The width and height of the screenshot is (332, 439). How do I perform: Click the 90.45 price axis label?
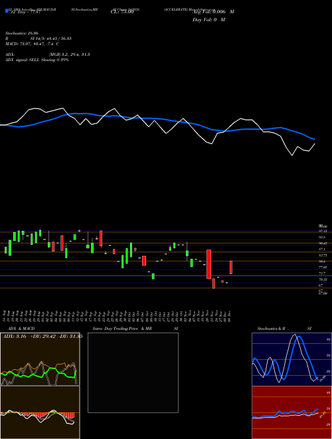click(x=323, y=243)
